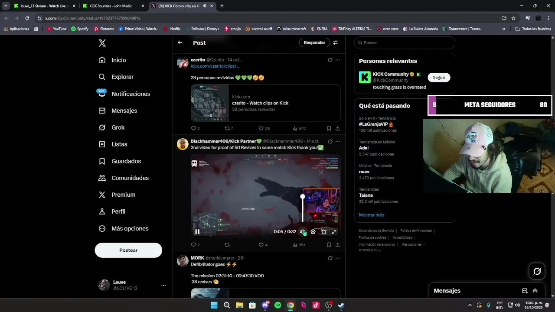The width and height of the screenshot is (555, 312).
Task: Open Adal trending topic
Action: coord(363,148)
